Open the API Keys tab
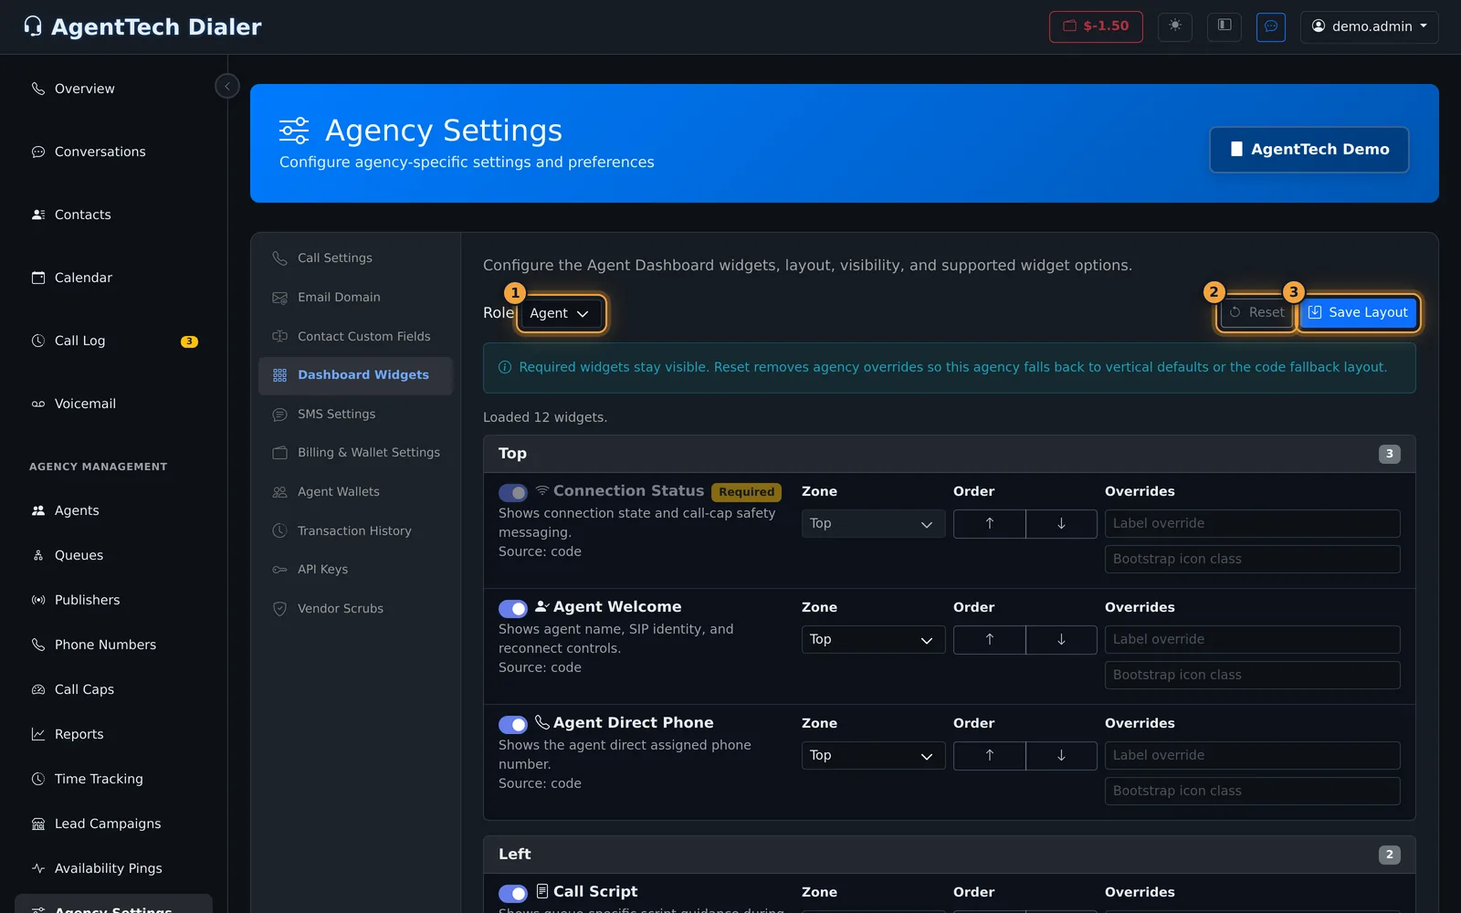The height and width of the screenshot is (913, 1461). click(355, 570)
